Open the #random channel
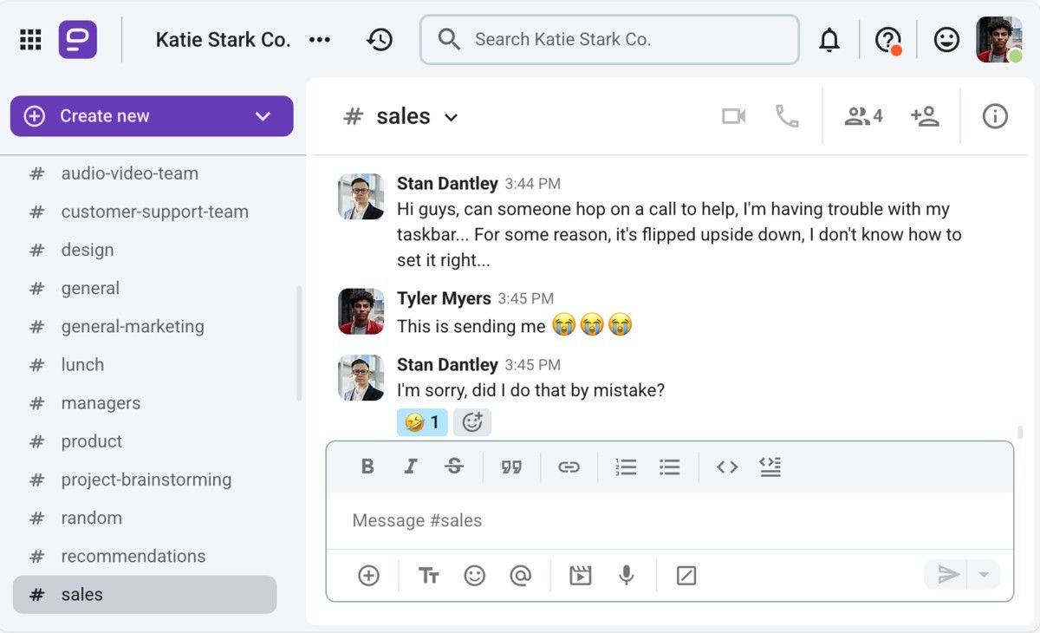1040x633 pixels. point(91,518)
